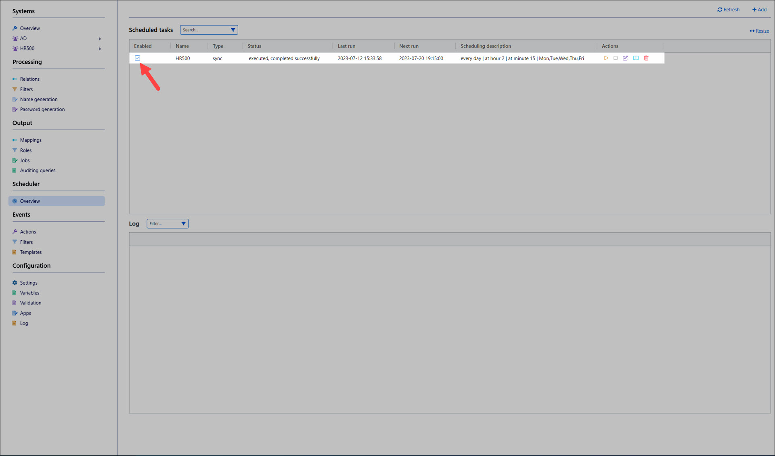This screenshot has width=775, height=456.
Task: Open the Scheduled tasks search dropdown arrow
Action: pyautogui.click(x=233, y=30)
